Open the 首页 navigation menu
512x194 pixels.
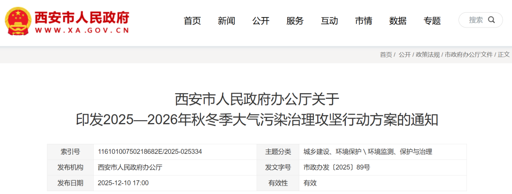tap(192, 21)
